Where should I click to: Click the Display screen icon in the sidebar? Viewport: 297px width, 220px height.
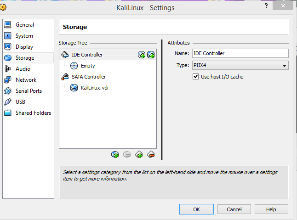pyautogui.click(x=8, y=47)
